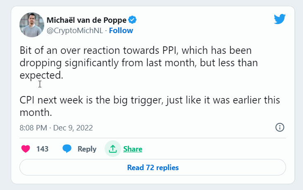Screen dimensions: 303x190
Task: Click the word "expected." in the tweet
Action: (x=41, y=75)
